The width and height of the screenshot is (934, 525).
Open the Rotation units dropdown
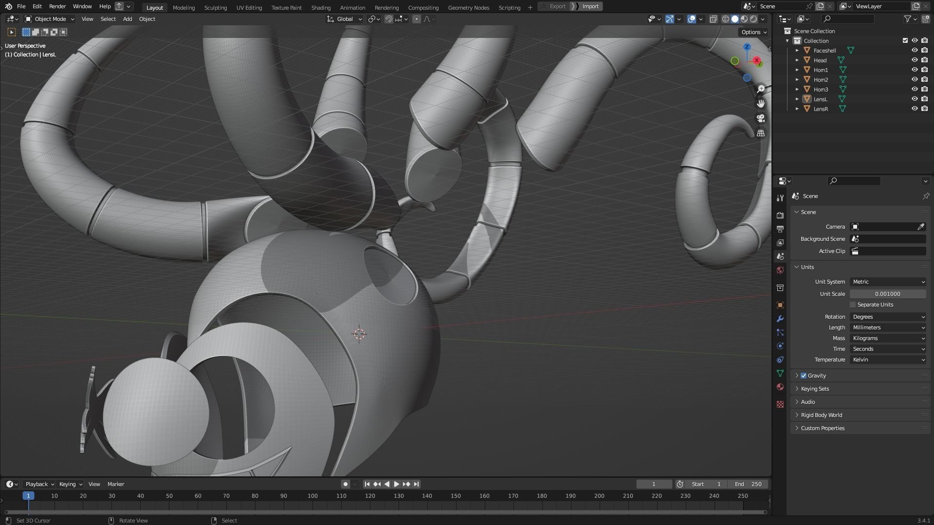tap(888, 317)
